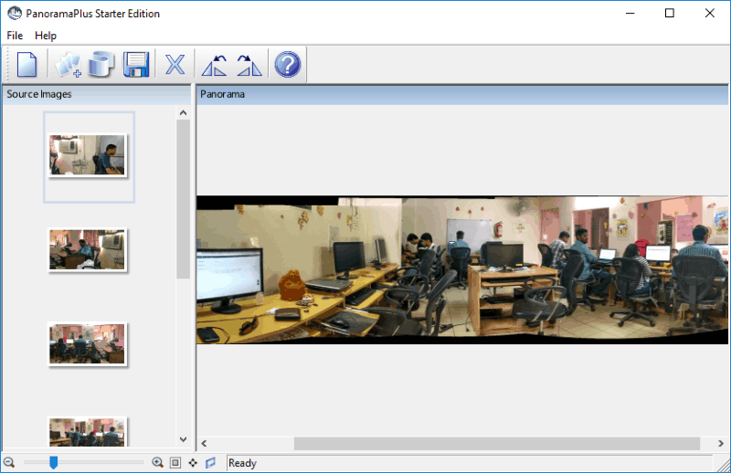
Task: Zoom out using the minus magnifier icon
Action: pos(9,462)
